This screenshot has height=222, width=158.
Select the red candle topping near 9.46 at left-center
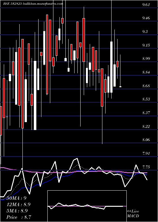[x=47, y=54]
